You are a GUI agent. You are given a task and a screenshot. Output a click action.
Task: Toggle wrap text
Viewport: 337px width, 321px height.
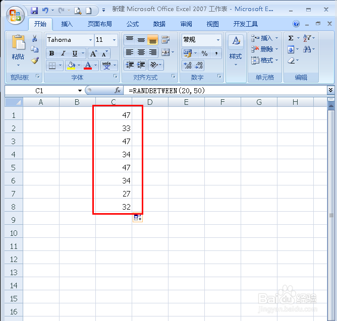(x=165, y=40)
